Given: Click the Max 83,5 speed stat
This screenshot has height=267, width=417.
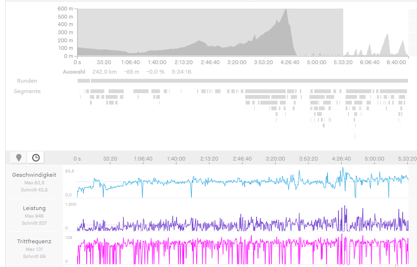Looking at the screenshot, I should (x=34, y=182).
